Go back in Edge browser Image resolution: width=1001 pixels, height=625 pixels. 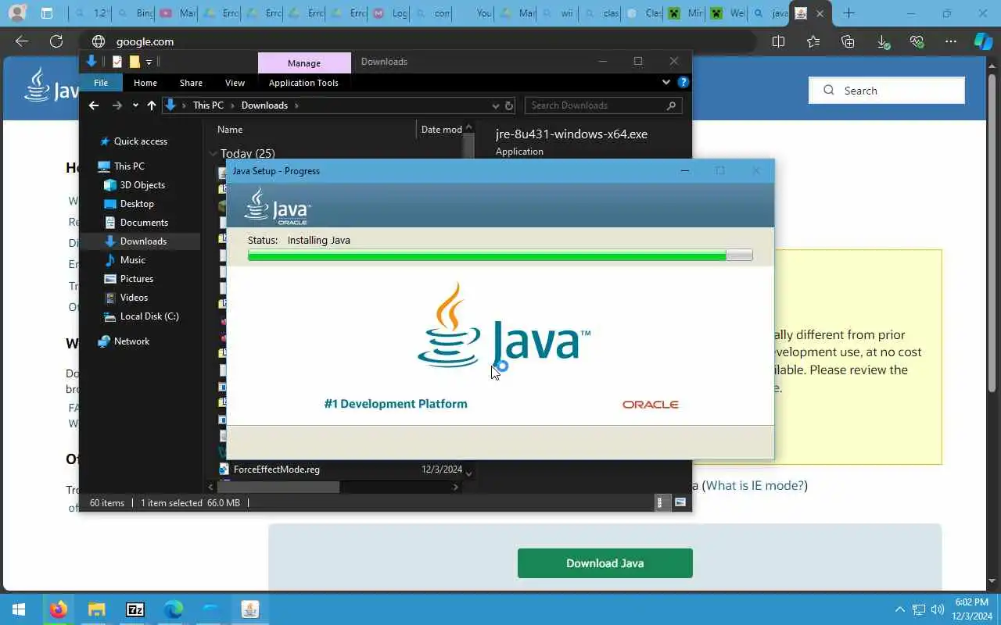[x=22, y=41]
